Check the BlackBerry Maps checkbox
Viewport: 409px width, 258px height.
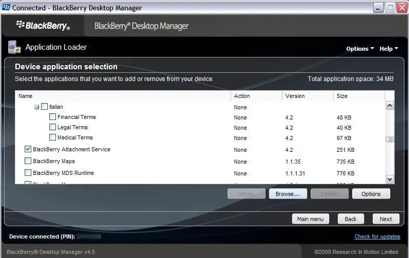point(28,161)
